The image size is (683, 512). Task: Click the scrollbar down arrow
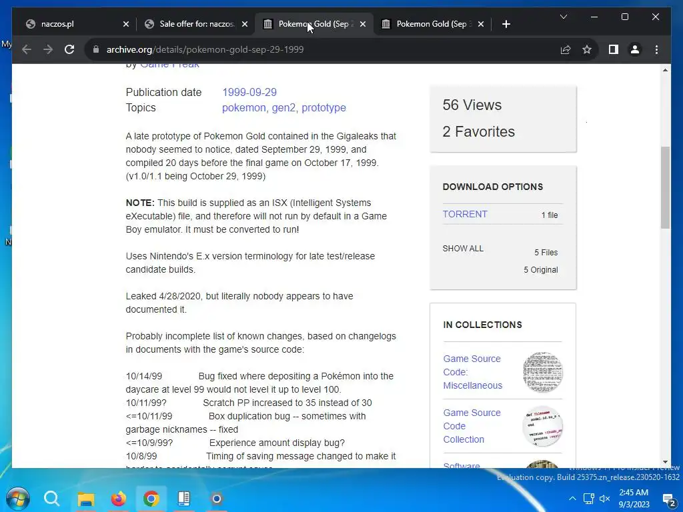(x=665, y=462)
